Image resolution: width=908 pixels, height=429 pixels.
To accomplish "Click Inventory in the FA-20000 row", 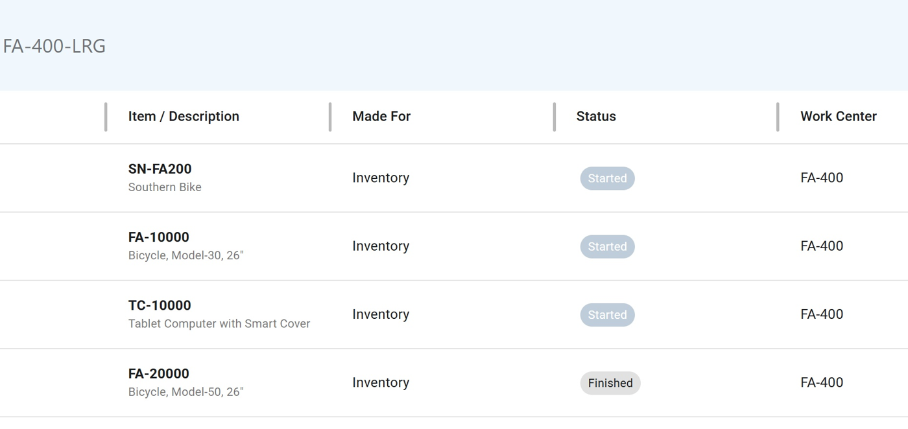I will [x=381, y=383].
